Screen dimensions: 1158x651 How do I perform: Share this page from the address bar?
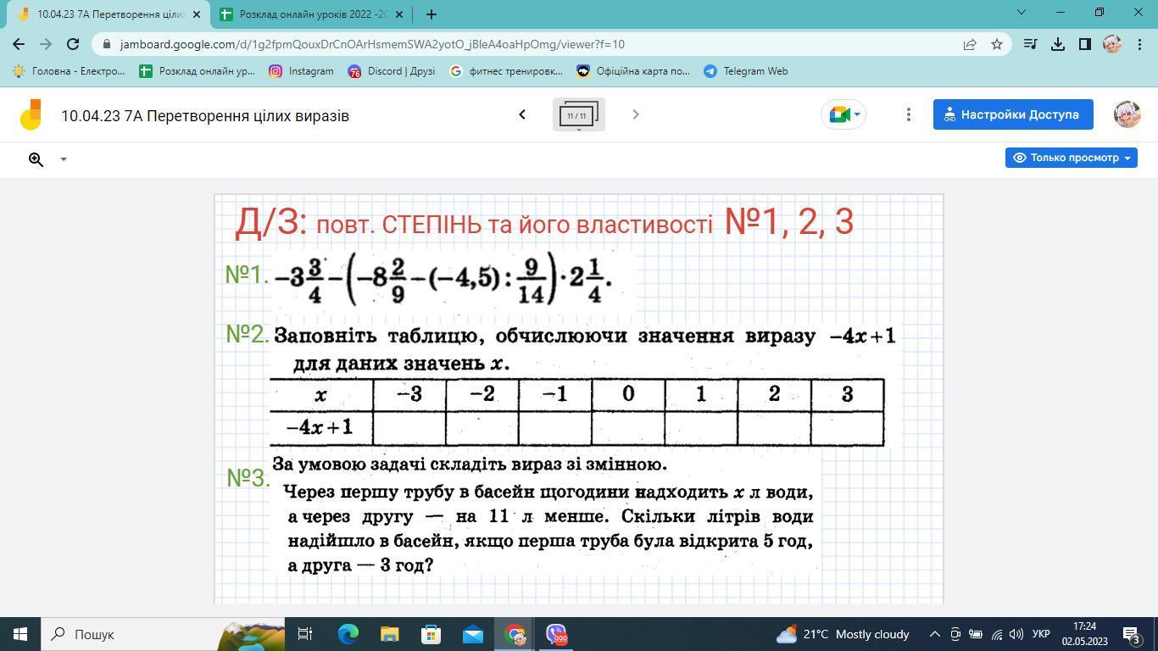pos(970,44)
